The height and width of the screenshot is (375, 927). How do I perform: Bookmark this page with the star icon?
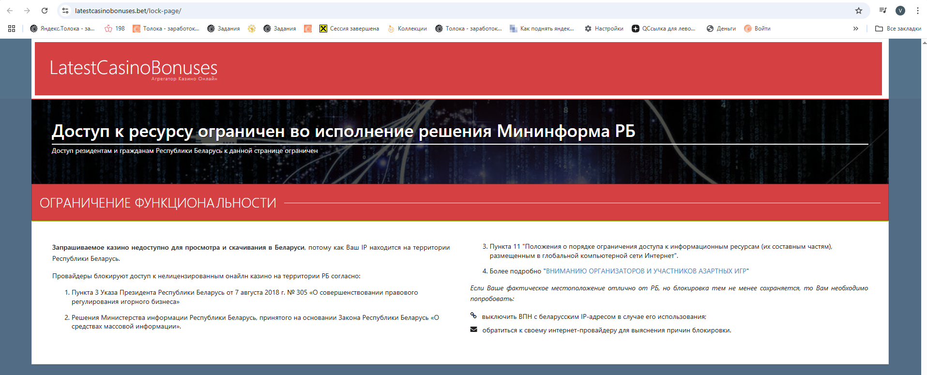click(858, 11)
